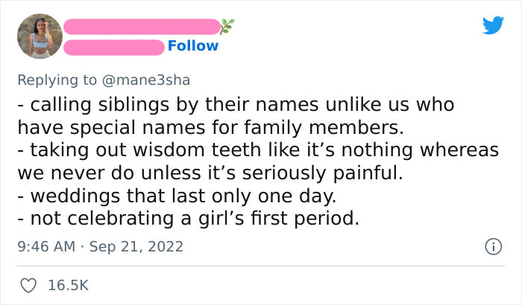Click the redacted display name bar
This screenshot has width=522, height=305.
pos(140,27)
